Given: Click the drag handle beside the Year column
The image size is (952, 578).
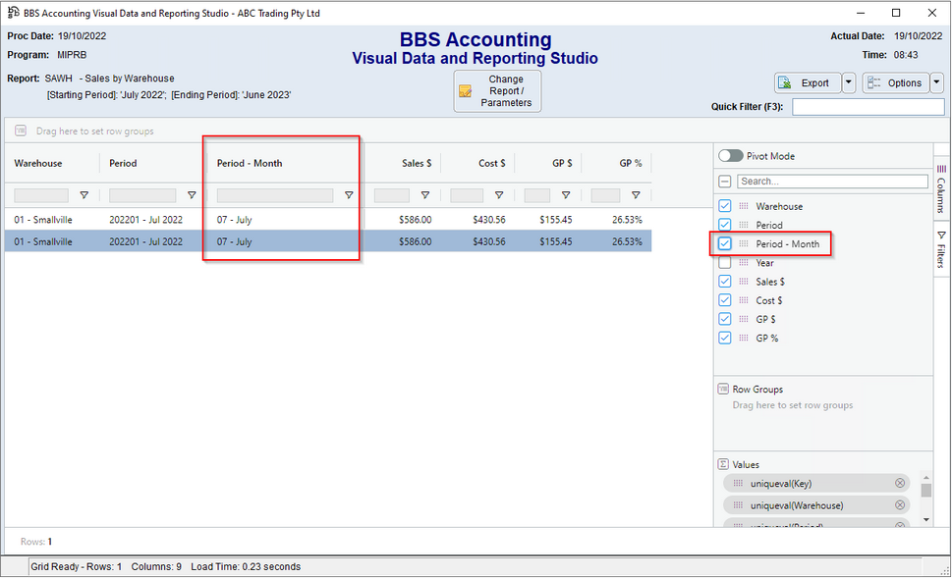Looking at the screenshot, I should [744, 263].
